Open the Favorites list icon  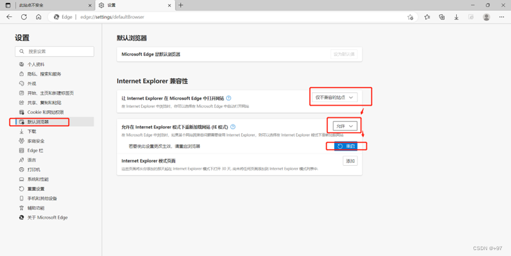(427, 17)
